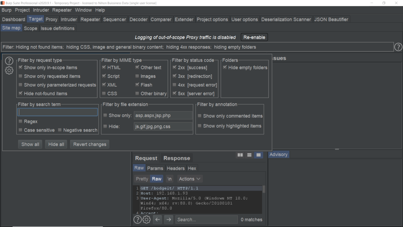Screen dimensions: 403x227
Task: Open filter popup settings gear icon
Action: [x=9, y=70]
